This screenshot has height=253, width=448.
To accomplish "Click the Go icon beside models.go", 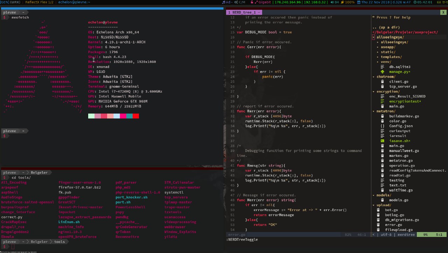I will (383, 200).
